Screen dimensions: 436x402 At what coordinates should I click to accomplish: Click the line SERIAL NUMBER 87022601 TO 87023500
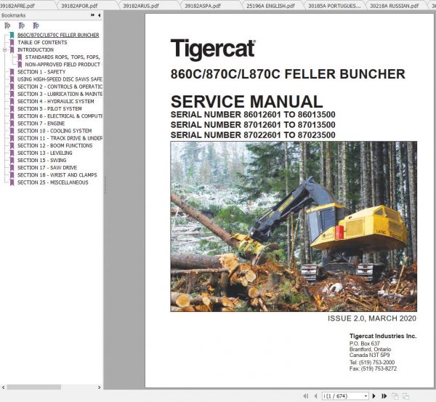(x=253, y=135)
